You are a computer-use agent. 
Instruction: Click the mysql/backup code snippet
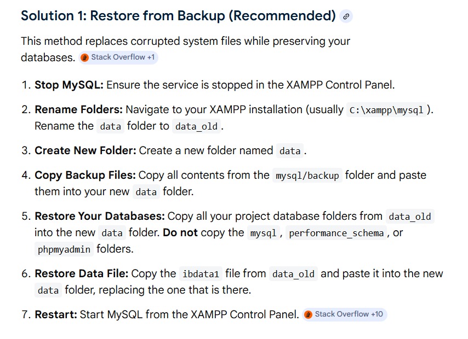click(307, 176)
